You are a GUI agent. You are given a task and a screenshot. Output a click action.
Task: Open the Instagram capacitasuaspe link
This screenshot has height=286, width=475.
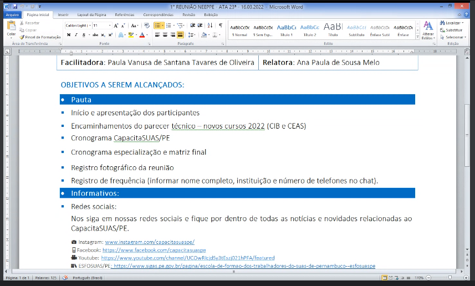tap(150, 242)
